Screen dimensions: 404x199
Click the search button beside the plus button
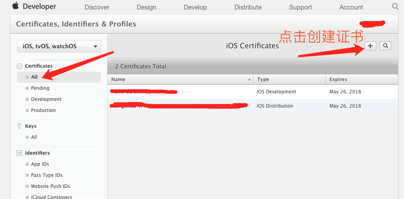pos(385,46)
